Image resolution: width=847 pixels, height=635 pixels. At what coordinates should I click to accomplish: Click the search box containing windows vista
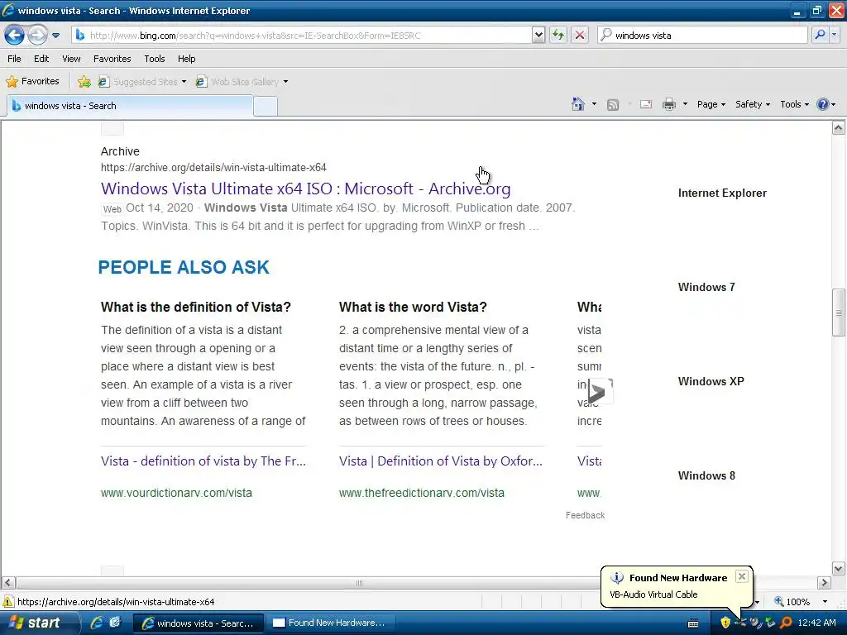[702, 36]
